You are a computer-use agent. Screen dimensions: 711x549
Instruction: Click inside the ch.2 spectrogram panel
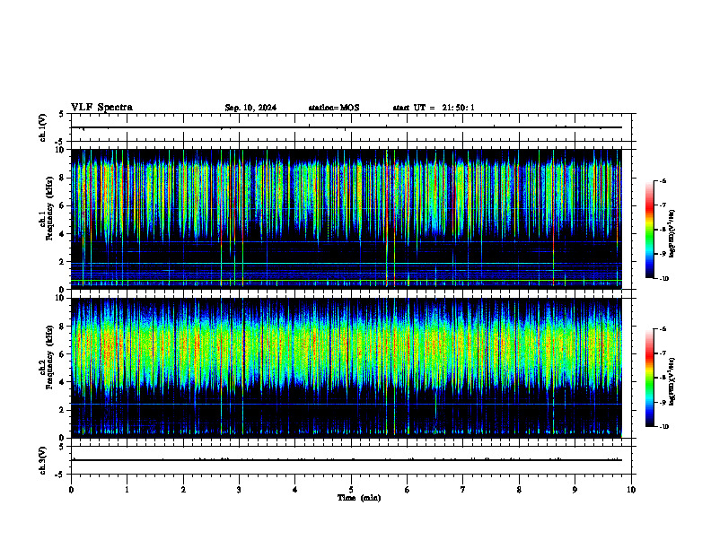click(x=347, y=368)
